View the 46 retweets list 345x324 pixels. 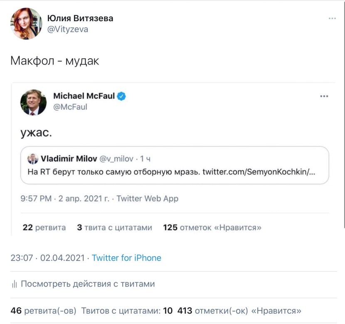44,311
